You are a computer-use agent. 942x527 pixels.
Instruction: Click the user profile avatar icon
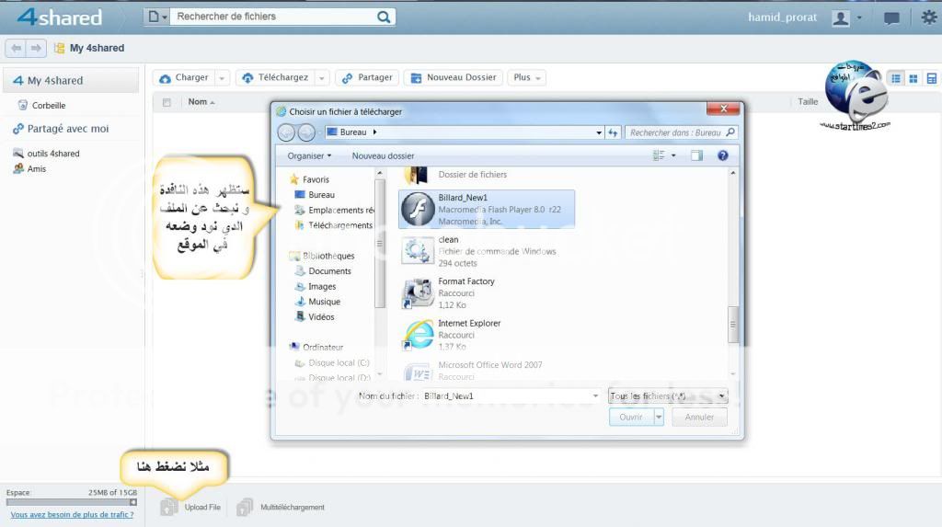tap(840, 17)
